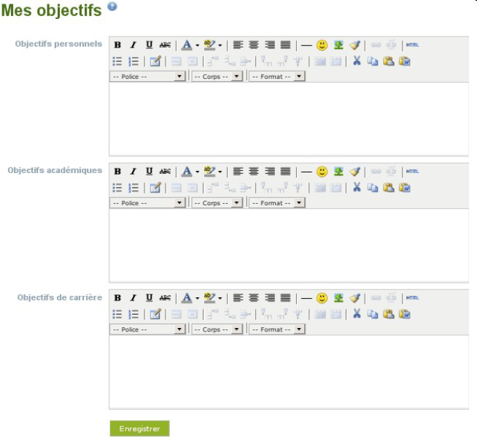
Task: Click Bold in Objectifs académiques editor
Action: tap(117, 172)
